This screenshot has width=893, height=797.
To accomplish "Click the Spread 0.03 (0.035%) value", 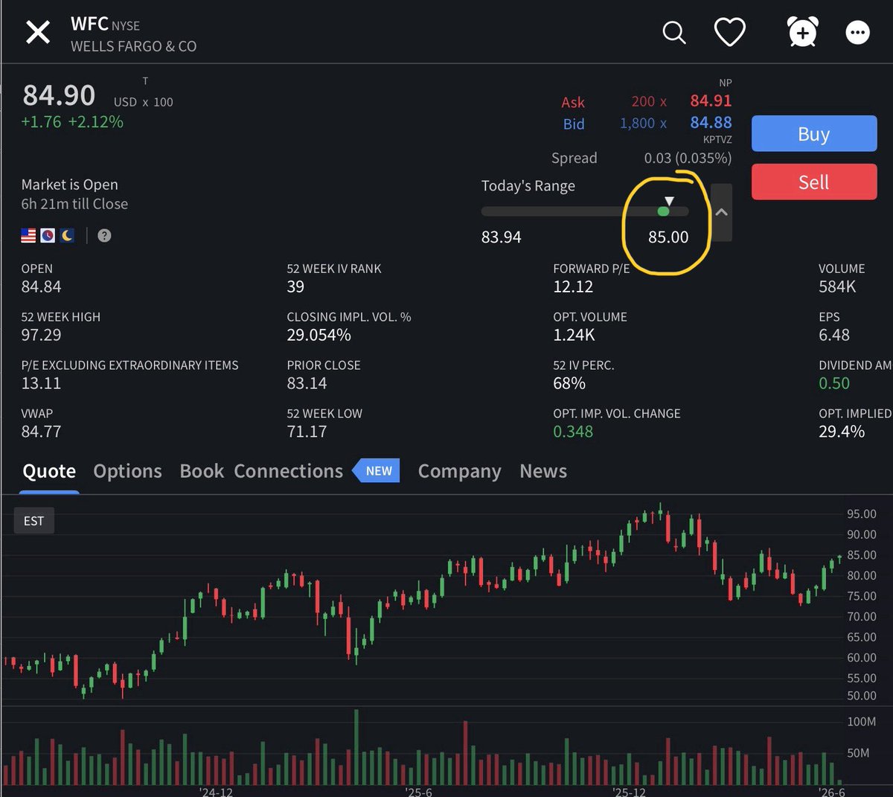I will pos(688,158).
